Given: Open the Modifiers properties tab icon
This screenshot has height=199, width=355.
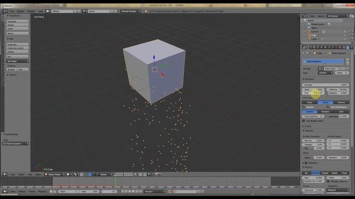Looking at the screenshot, I should point(333,48).
